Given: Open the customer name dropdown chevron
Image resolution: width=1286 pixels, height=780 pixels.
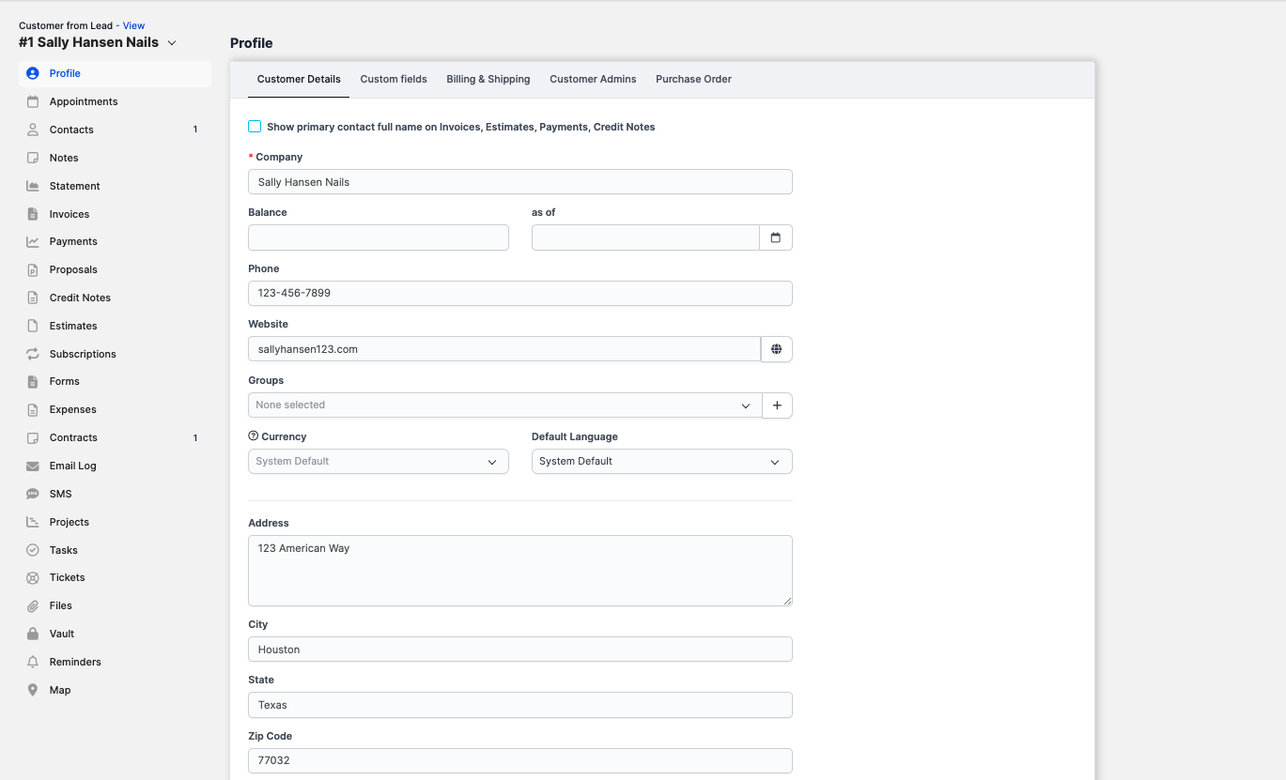Looking at the screenshot, I should 172,42.
